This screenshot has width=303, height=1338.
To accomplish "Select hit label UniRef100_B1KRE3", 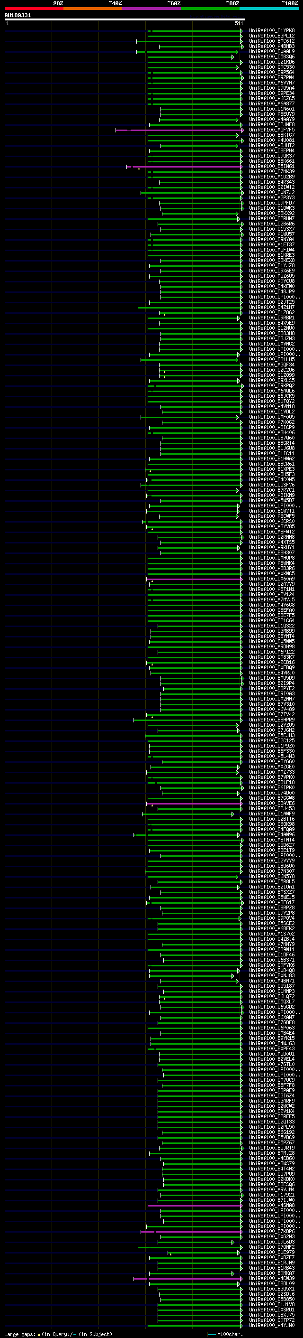I will pos(272,255).
